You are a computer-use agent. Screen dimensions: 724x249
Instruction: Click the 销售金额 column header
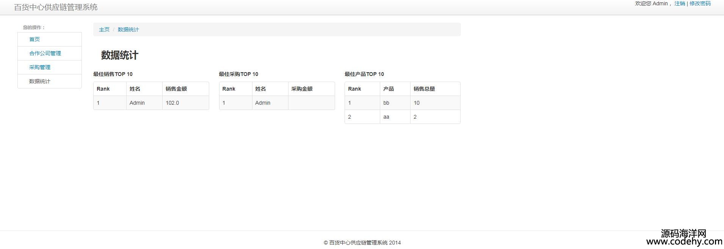pyautogui.click(x=176, y=89)
